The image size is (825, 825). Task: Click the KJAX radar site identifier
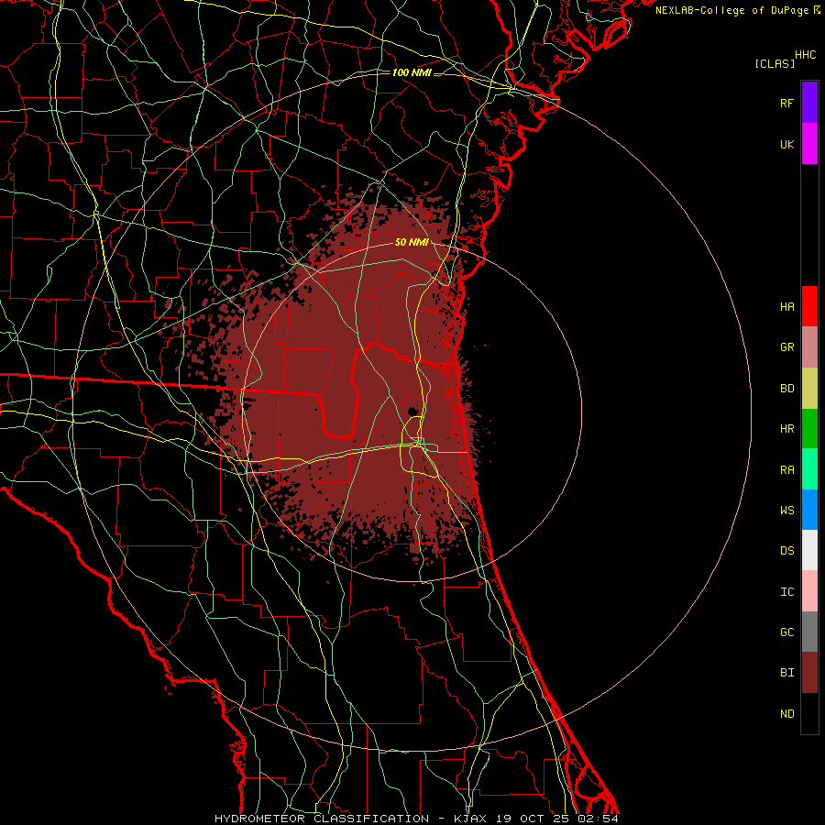pos(470,819)
